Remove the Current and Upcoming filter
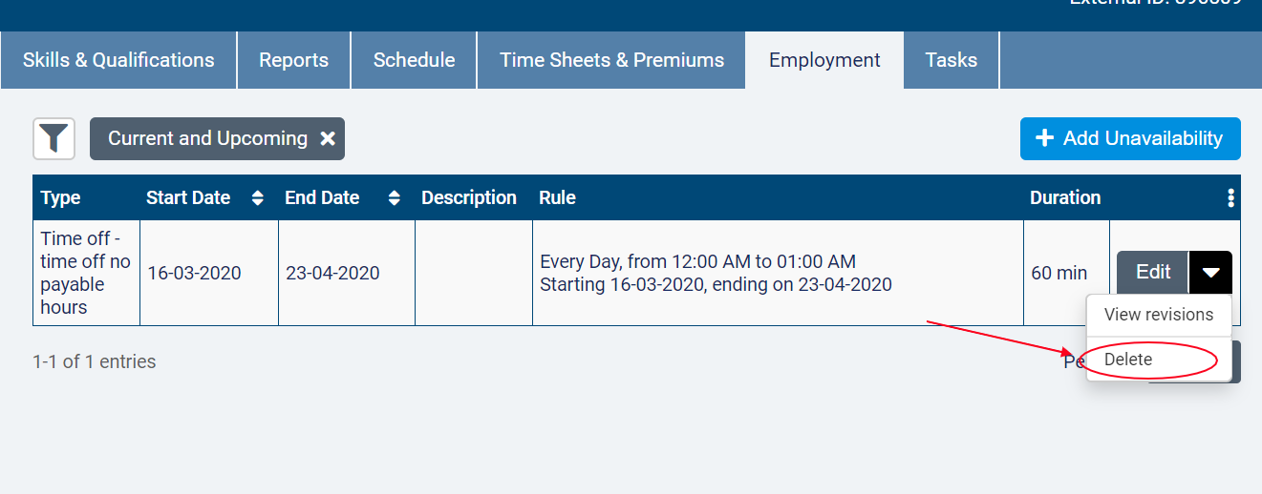Image resolution: width=1262 pixels, height=494 pixels. click(x=328, y=139)
